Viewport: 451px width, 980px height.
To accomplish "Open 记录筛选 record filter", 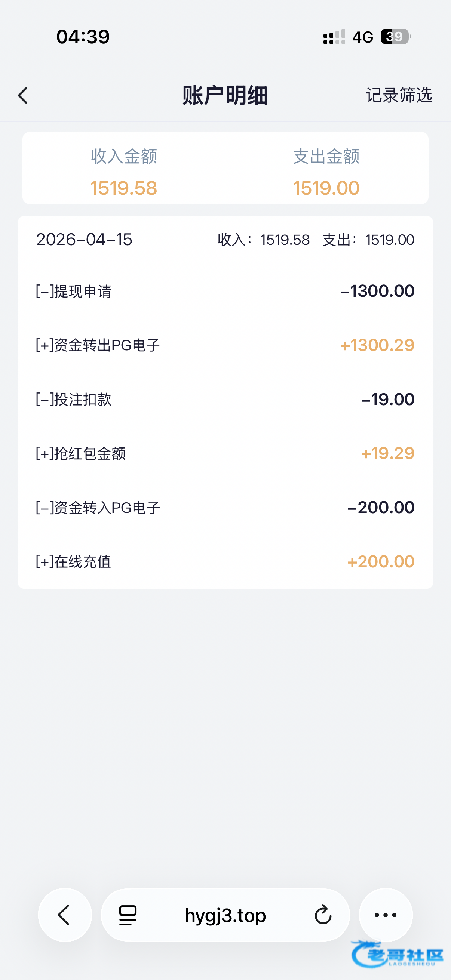I will point(399,95).
